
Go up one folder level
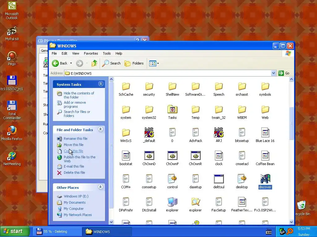(94, 63)
